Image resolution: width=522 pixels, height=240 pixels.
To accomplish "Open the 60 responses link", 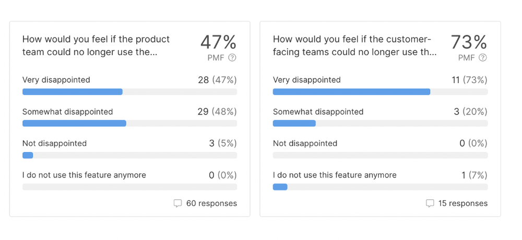I will click(211, 204).
